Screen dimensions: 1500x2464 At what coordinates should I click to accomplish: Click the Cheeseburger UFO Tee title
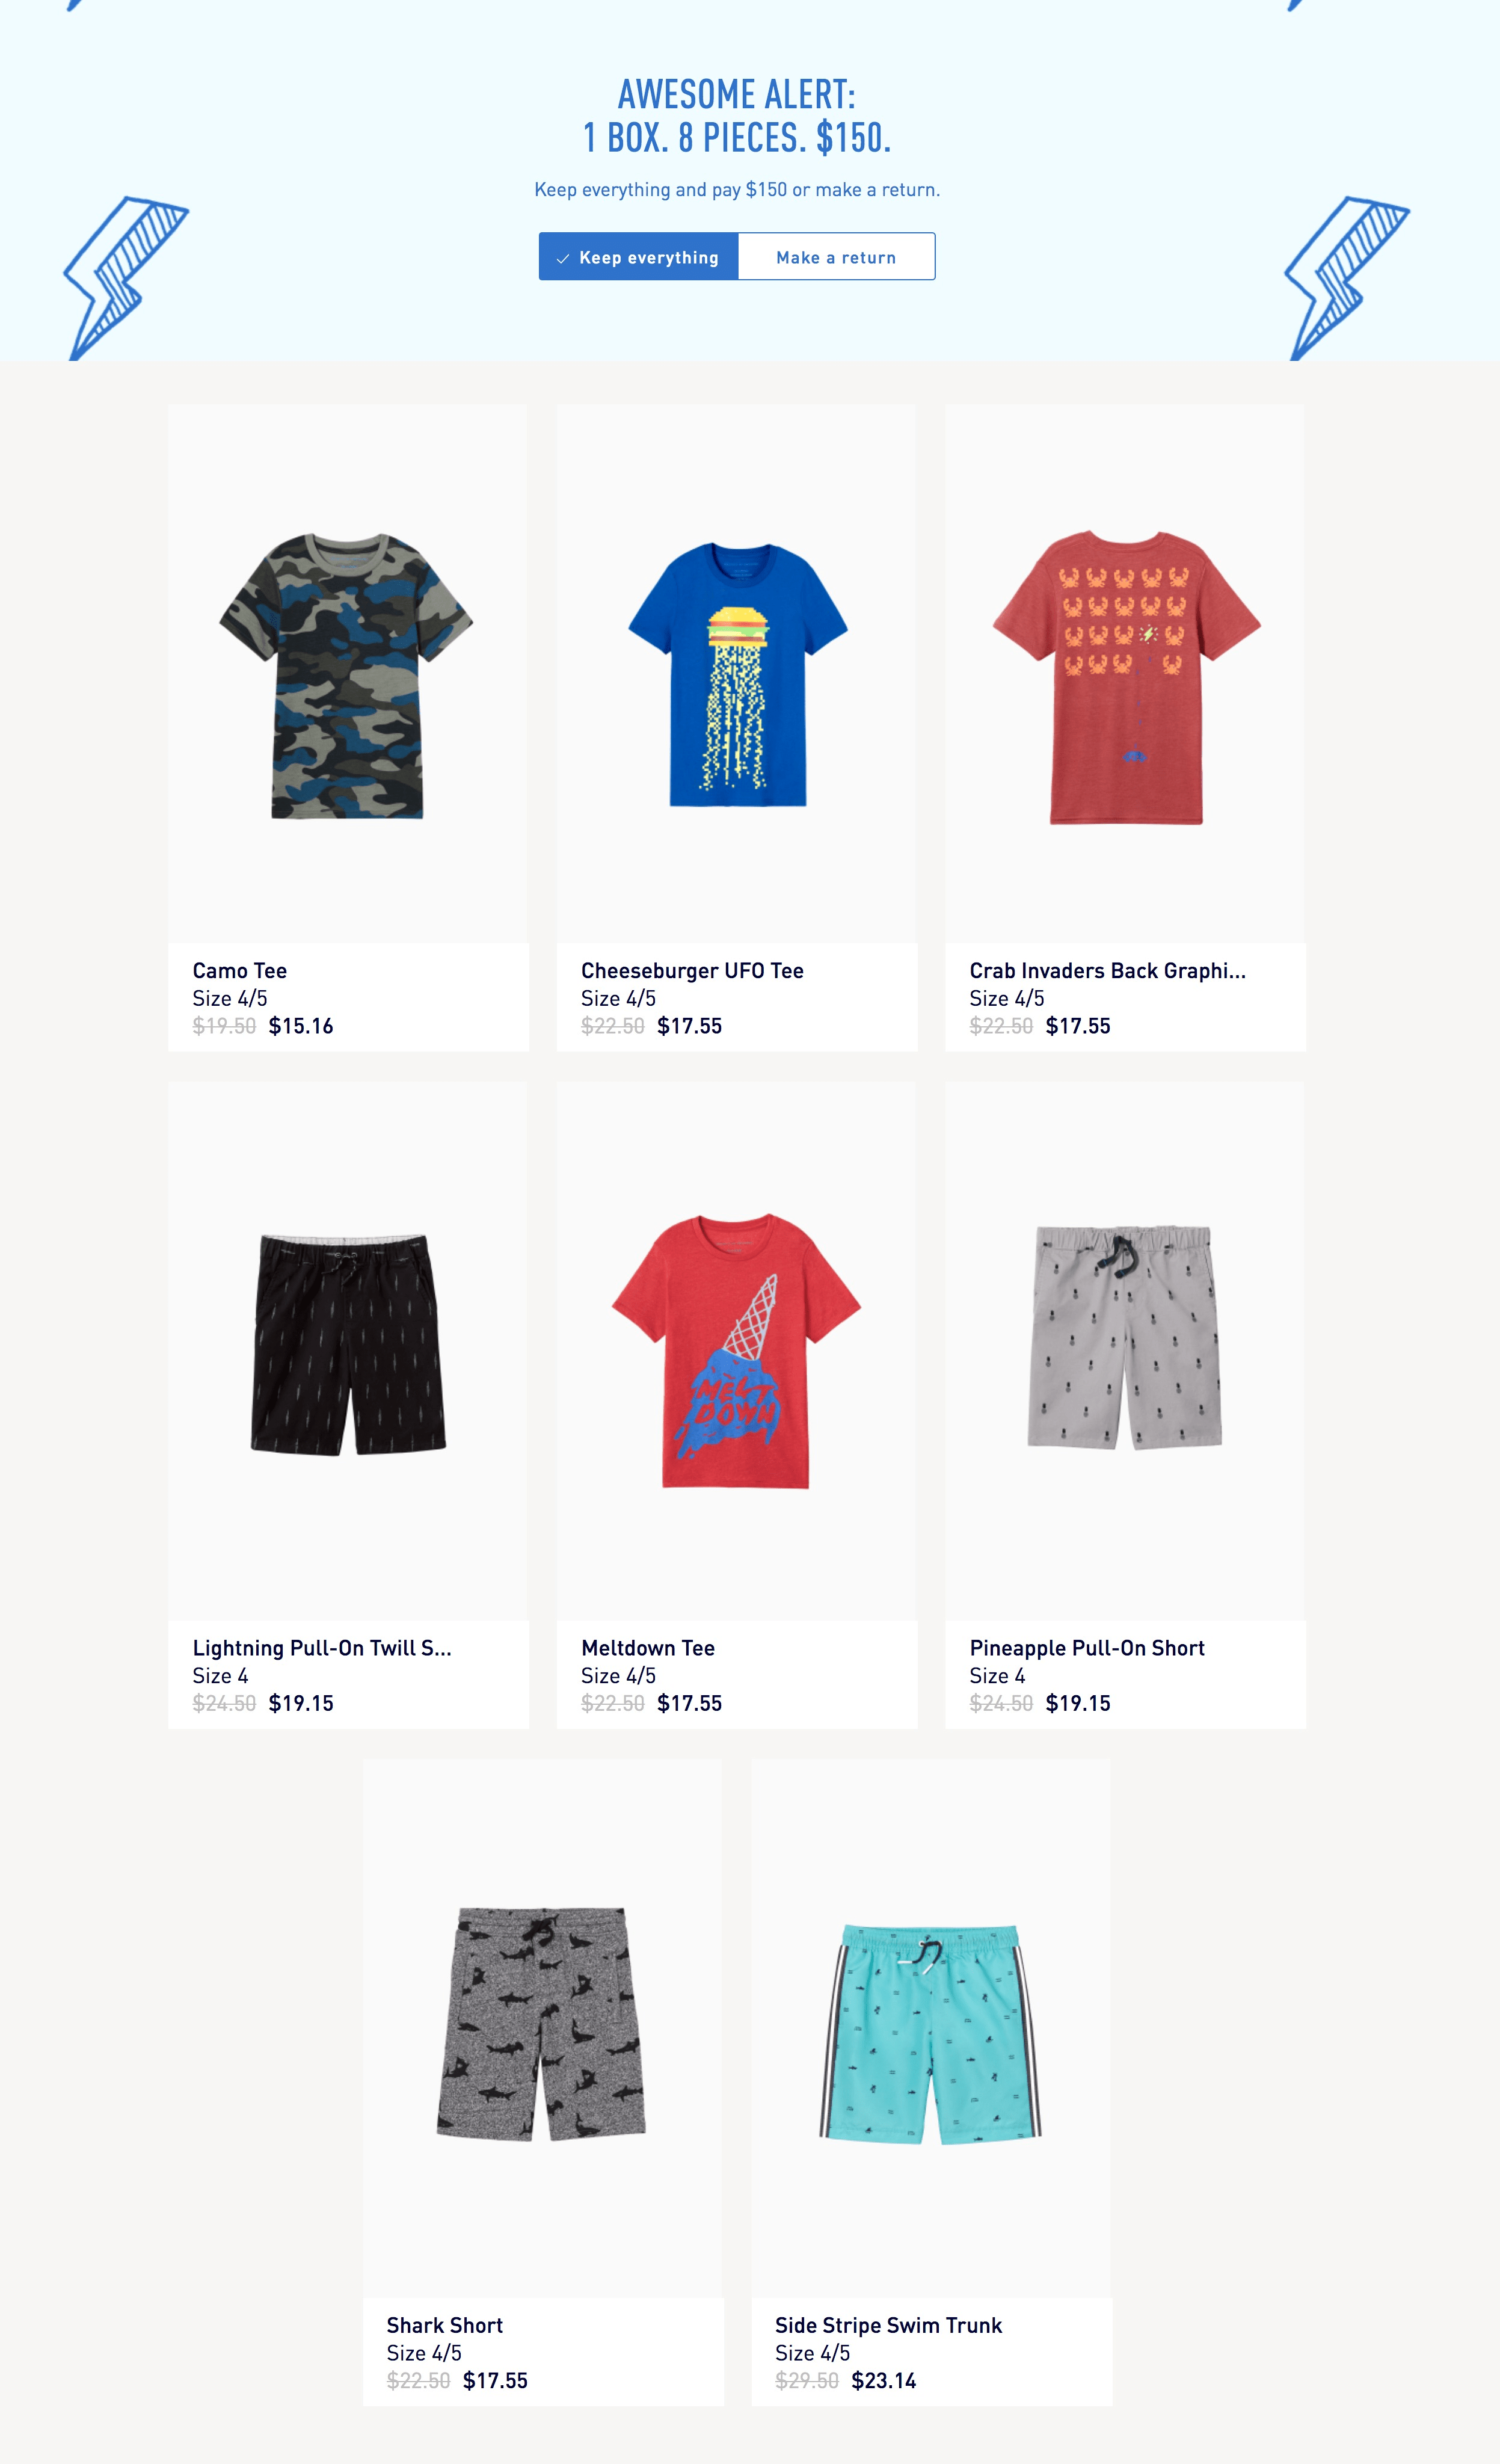[692, 971]
